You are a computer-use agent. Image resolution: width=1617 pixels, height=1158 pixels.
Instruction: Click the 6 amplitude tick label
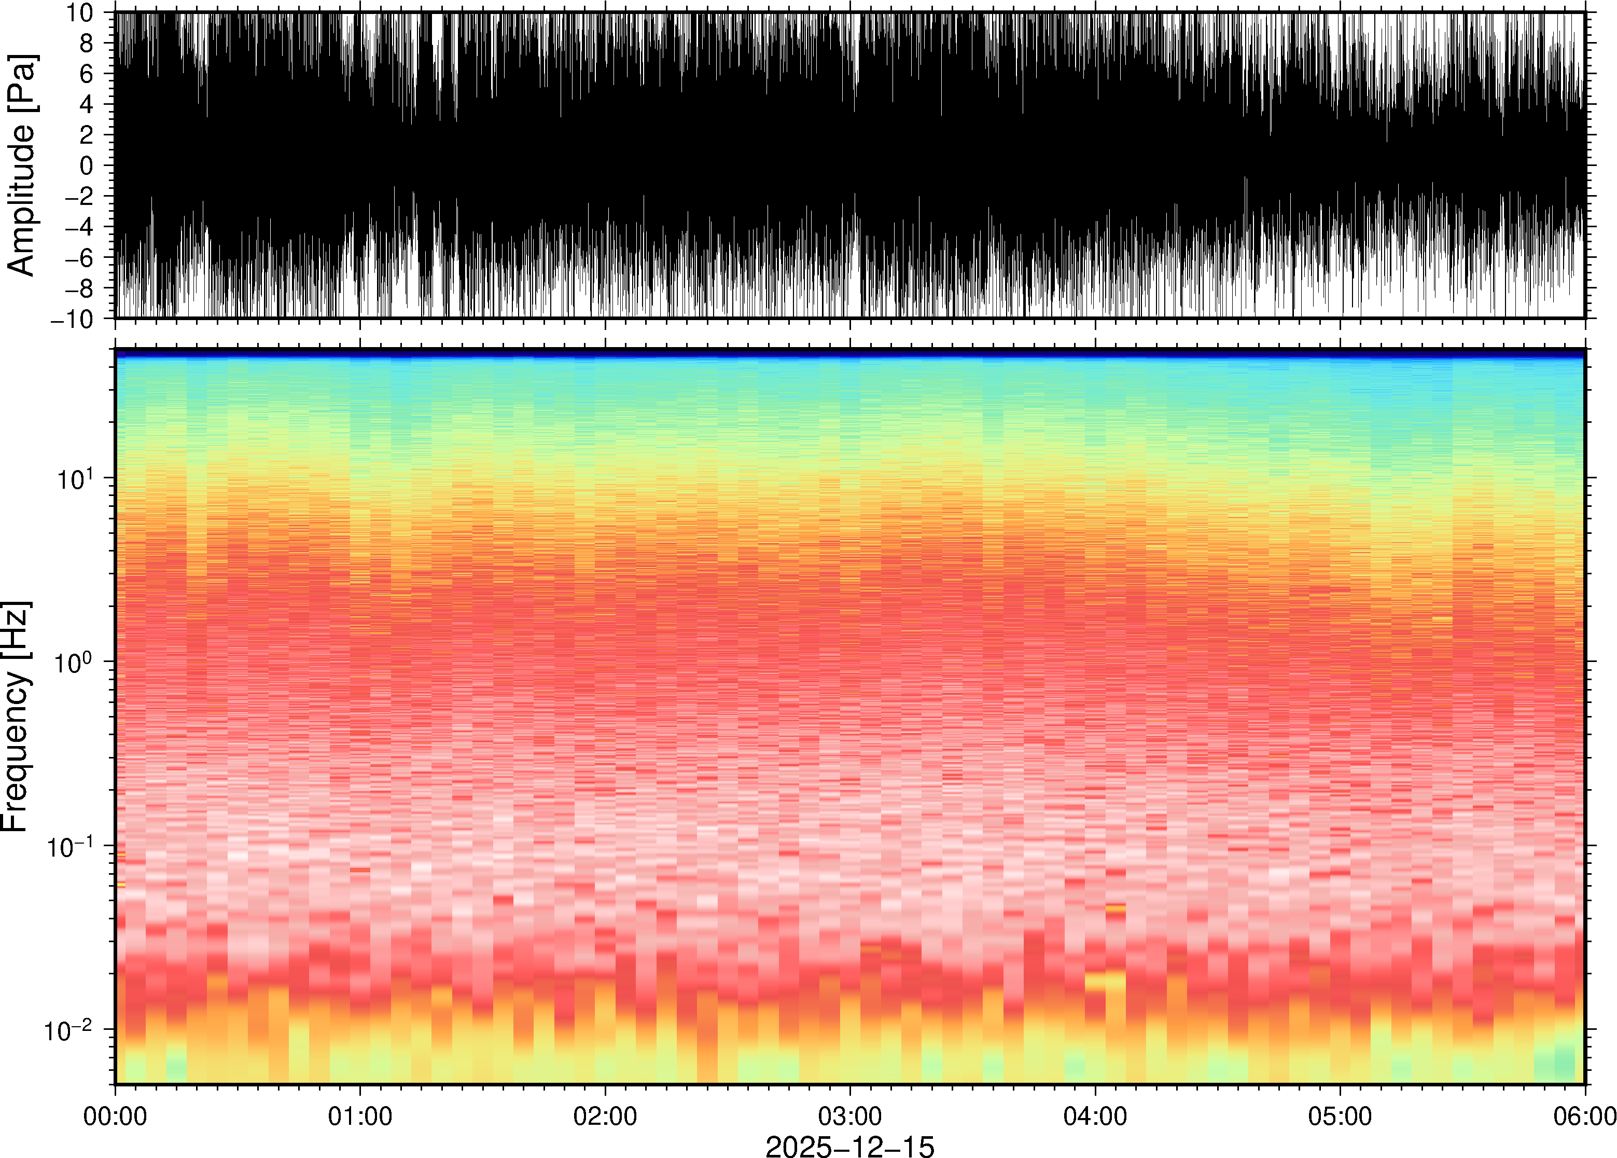point(87,74)
